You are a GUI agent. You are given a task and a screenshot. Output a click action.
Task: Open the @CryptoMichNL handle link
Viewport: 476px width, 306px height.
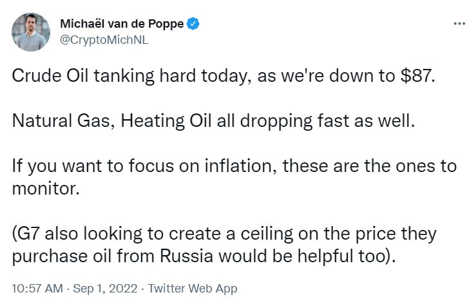[104, 40]
